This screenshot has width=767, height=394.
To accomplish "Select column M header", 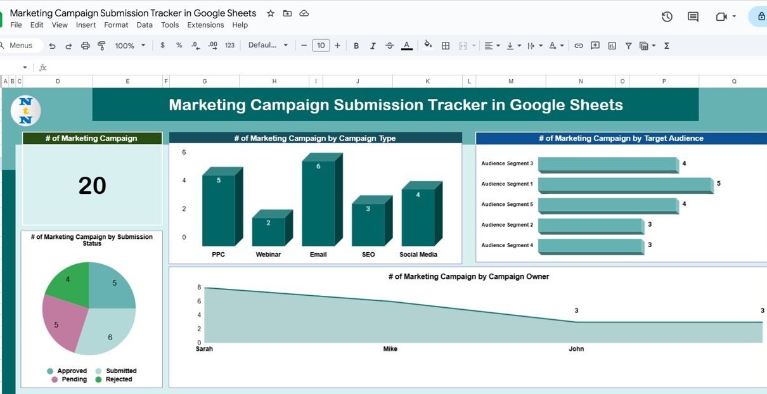I will [510, 81].
